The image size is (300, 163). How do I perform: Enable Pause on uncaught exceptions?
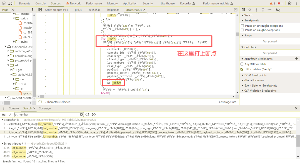(x=242, y=26)
